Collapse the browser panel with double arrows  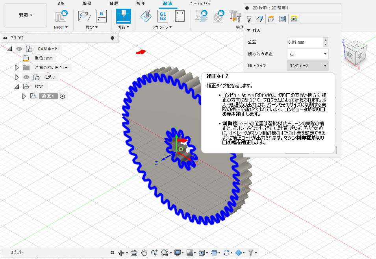click(5, 38)
